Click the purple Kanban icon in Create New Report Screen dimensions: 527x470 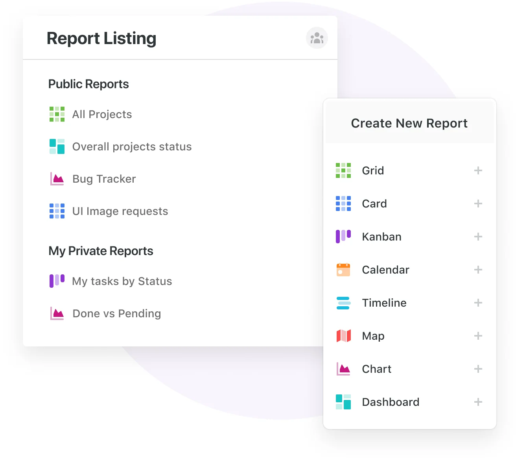click(x=343, y=237)
